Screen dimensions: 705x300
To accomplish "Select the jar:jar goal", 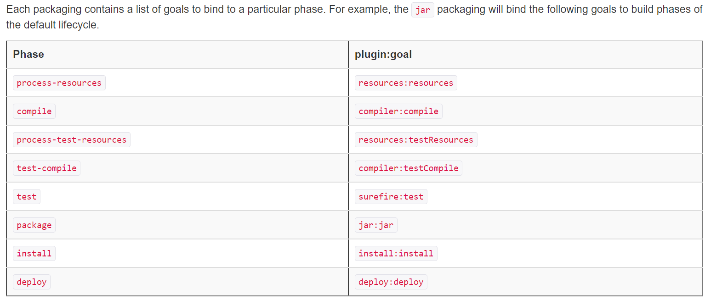I will [x=376, y=225].
